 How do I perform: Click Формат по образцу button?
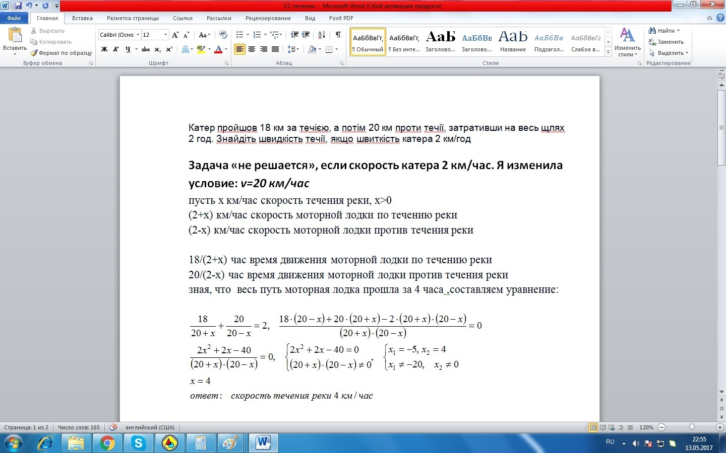pyautogui.click(x=61, y=53)
